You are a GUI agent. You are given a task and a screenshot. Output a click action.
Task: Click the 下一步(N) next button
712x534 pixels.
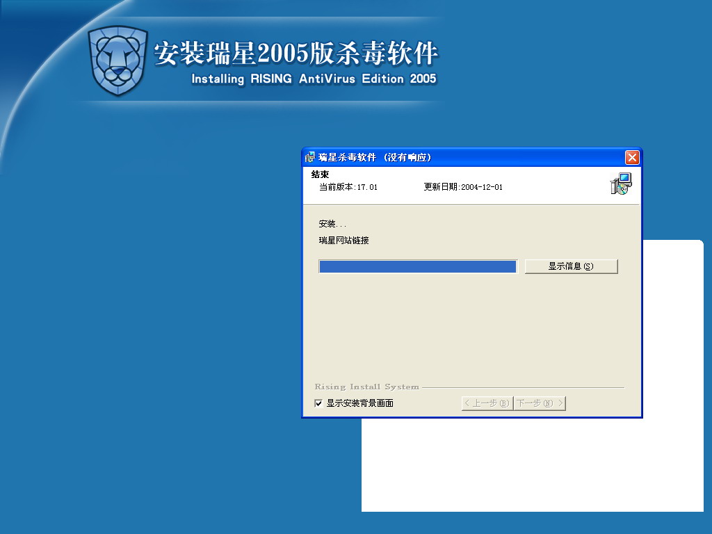540,403
